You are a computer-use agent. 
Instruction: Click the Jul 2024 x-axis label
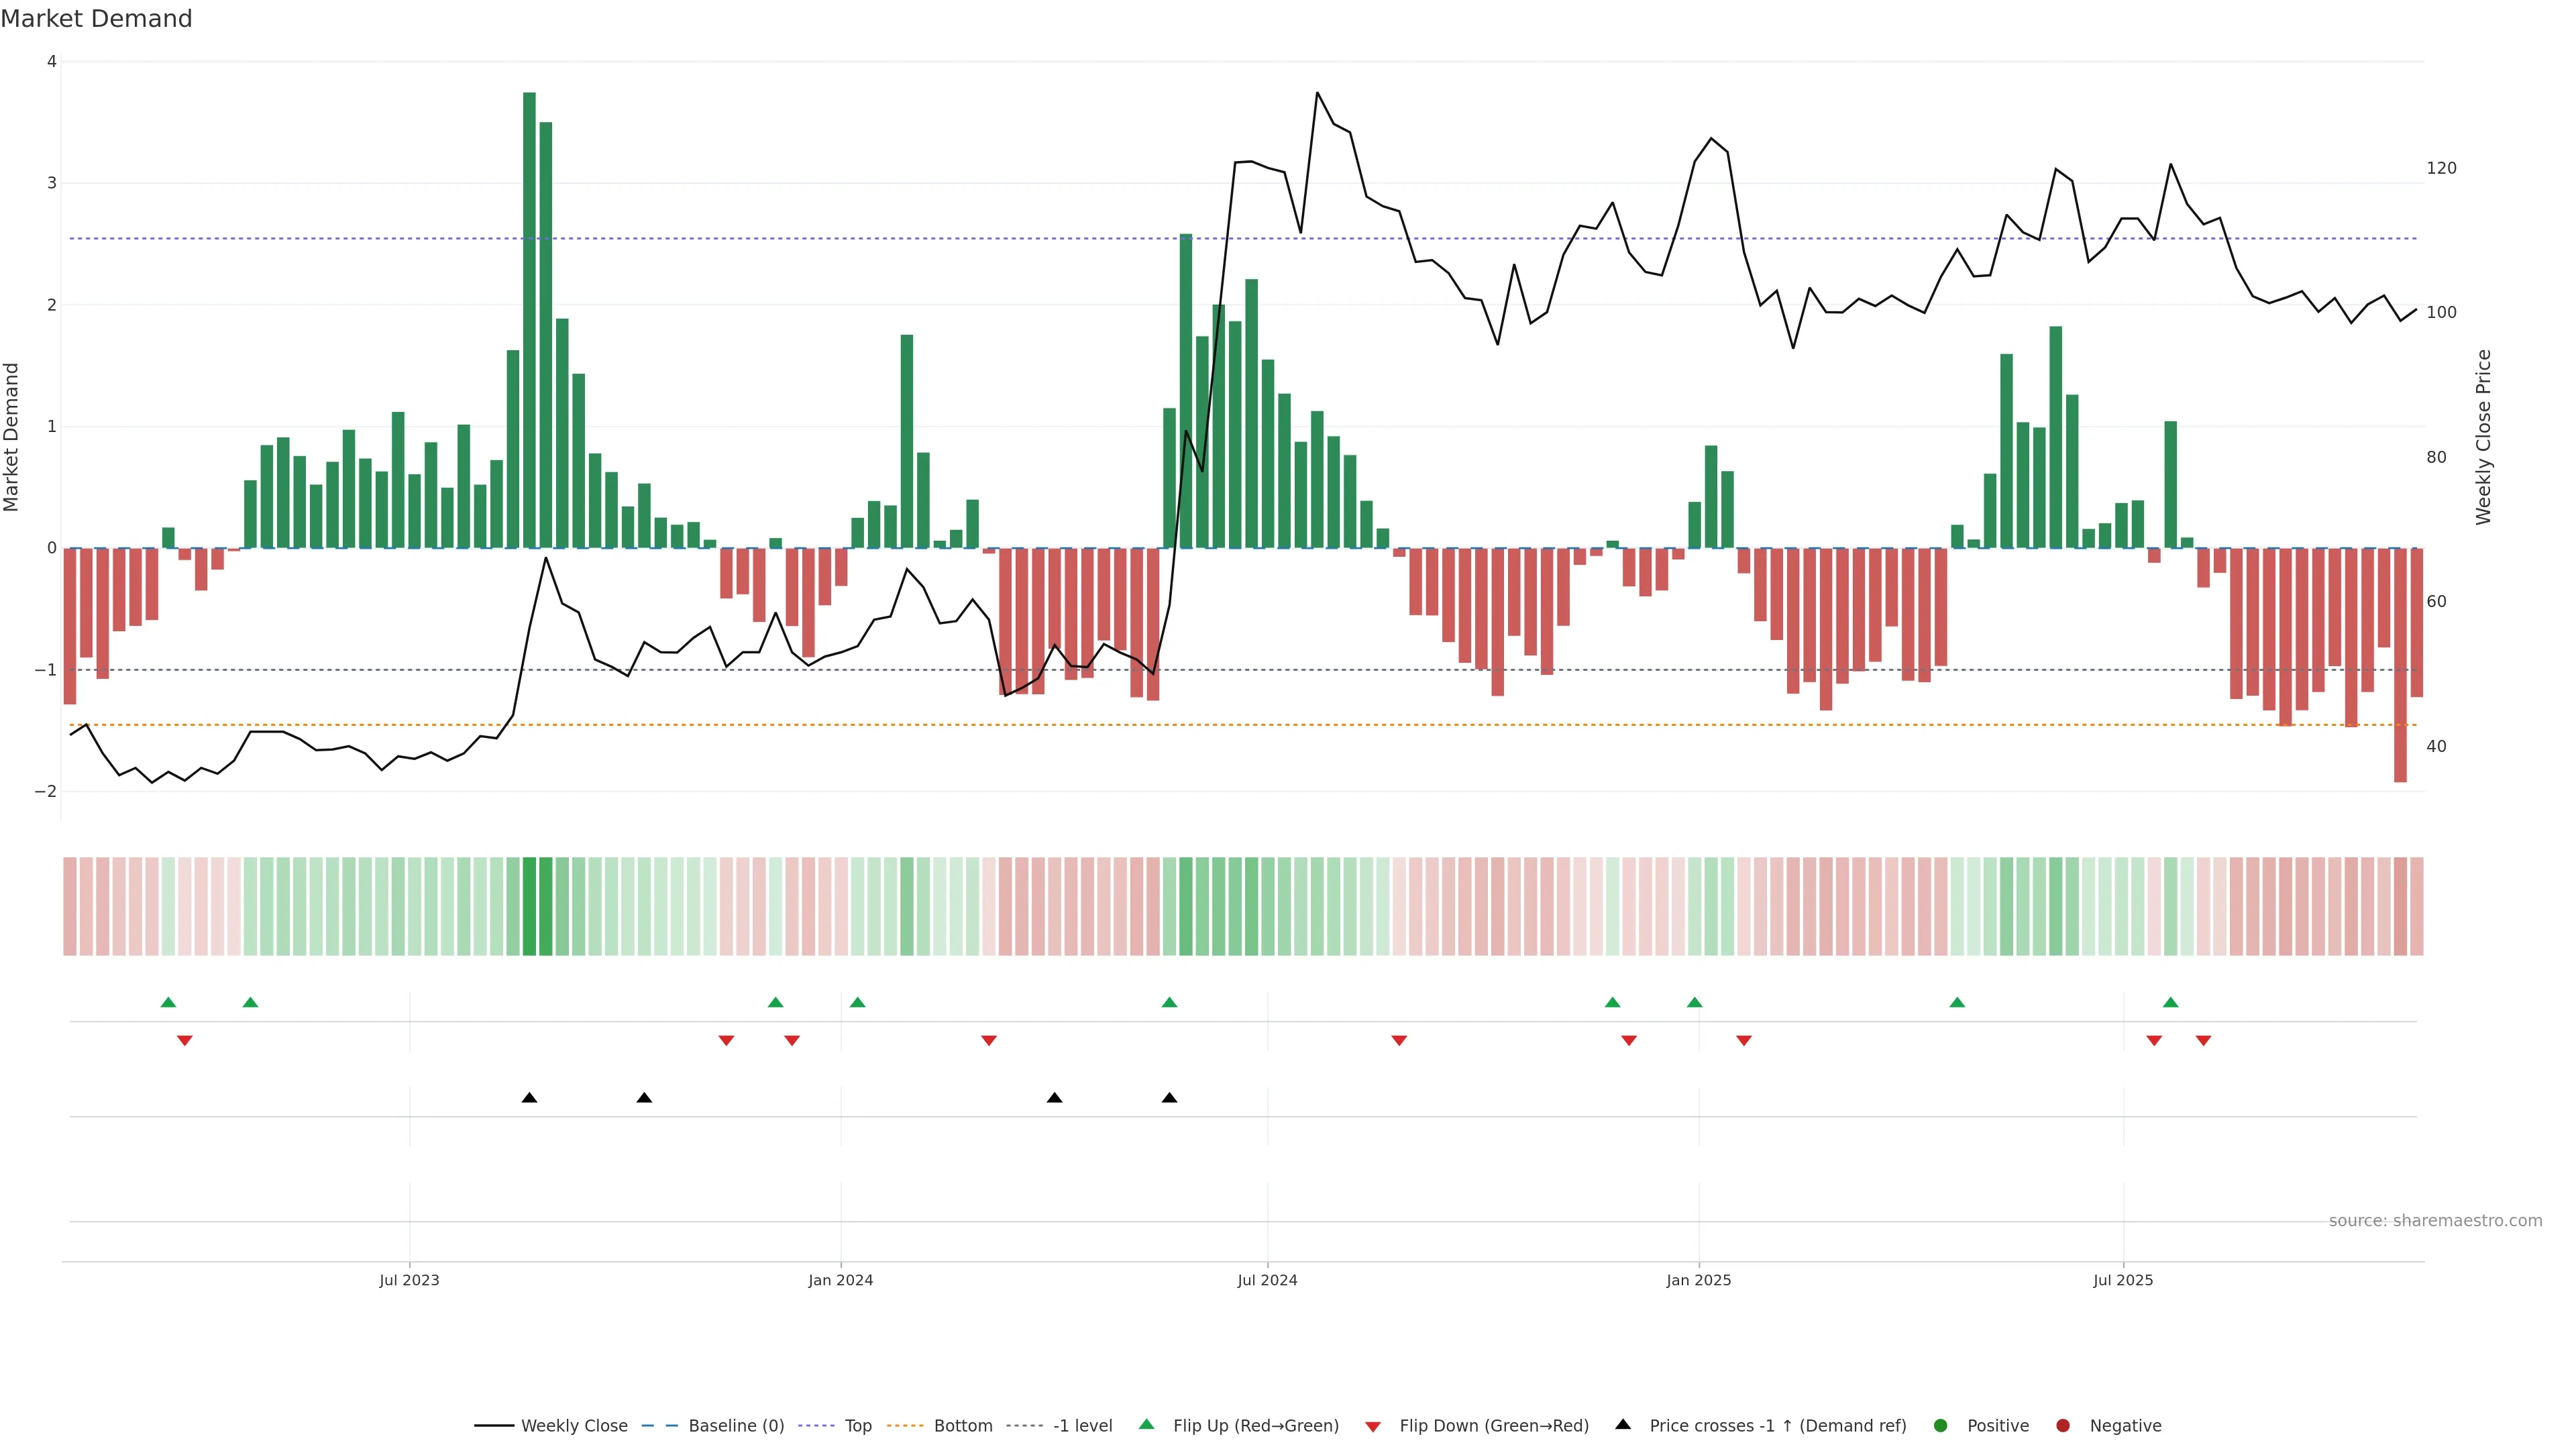pyautogui.click(x=1267, y=1280)
